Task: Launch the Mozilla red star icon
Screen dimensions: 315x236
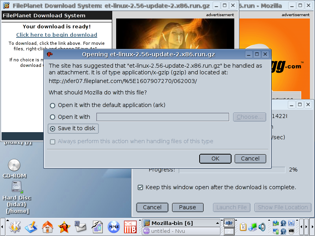Action: 64,227
